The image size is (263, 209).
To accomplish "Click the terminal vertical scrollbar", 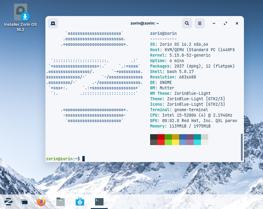I will (x=241, y=147).
